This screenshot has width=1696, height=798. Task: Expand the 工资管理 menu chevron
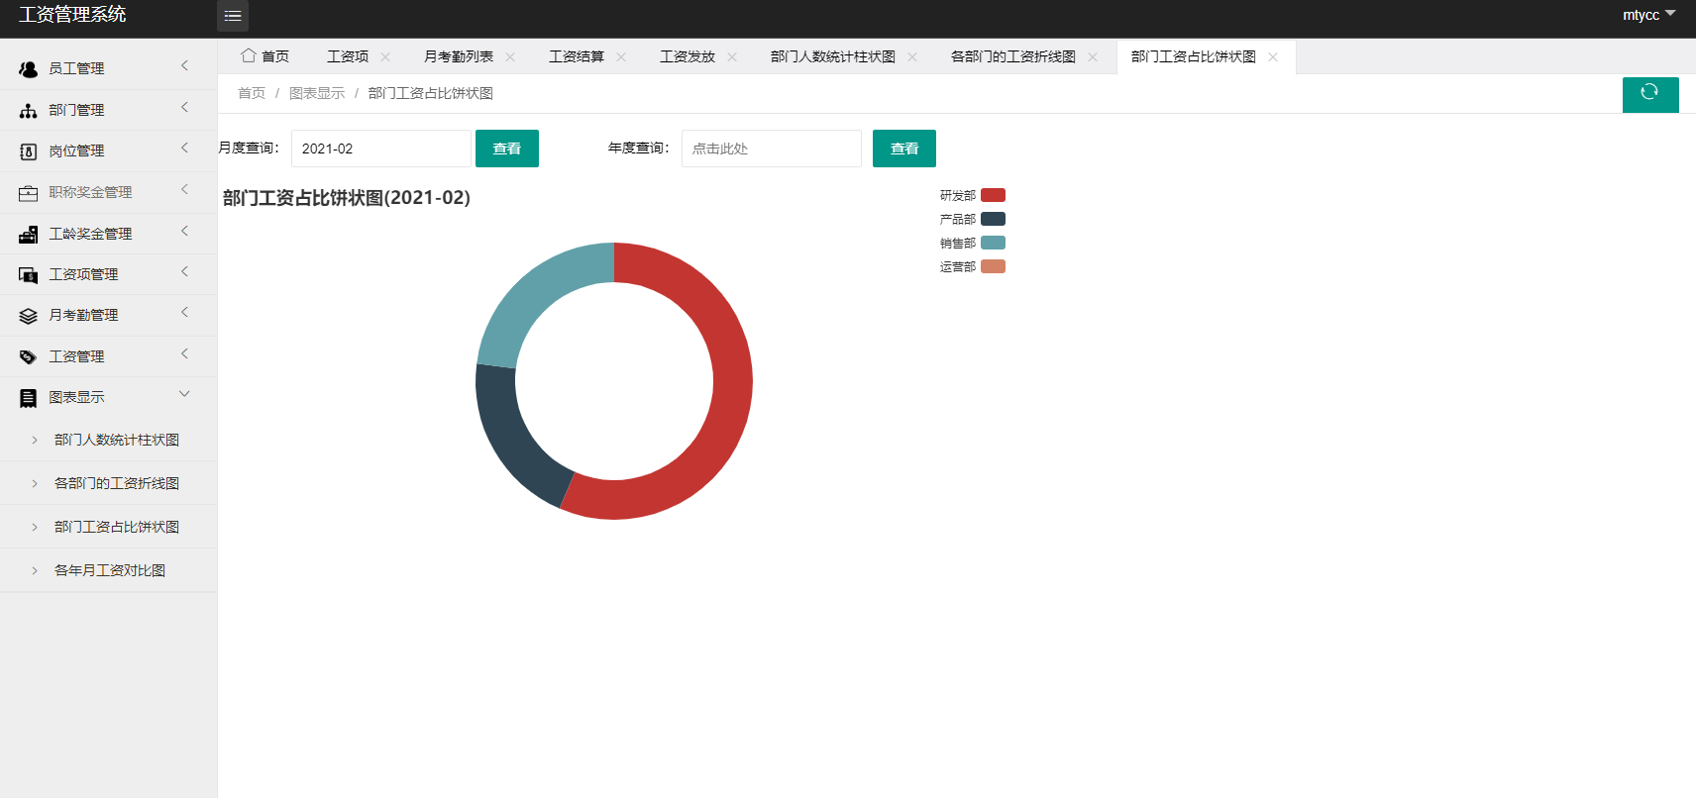click(184, 353)
